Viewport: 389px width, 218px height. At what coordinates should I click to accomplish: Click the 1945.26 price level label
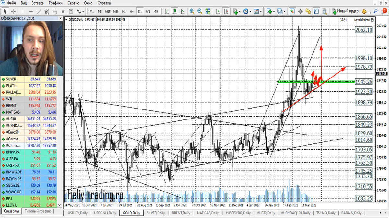click(364, 82)
